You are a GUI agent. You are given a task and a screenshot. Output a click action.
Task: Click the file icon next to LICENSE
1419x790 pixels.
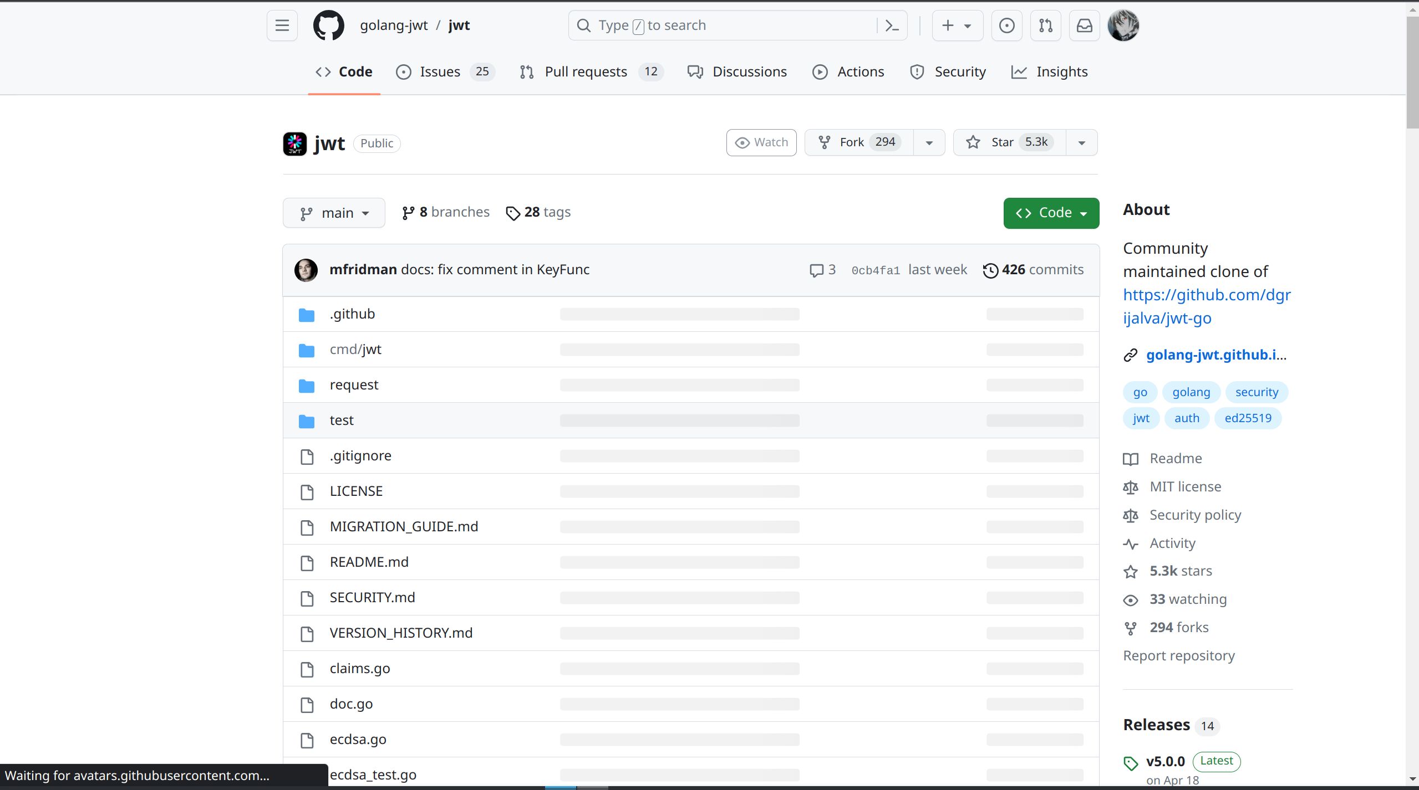pyautogui.click(x=307, y=492)
